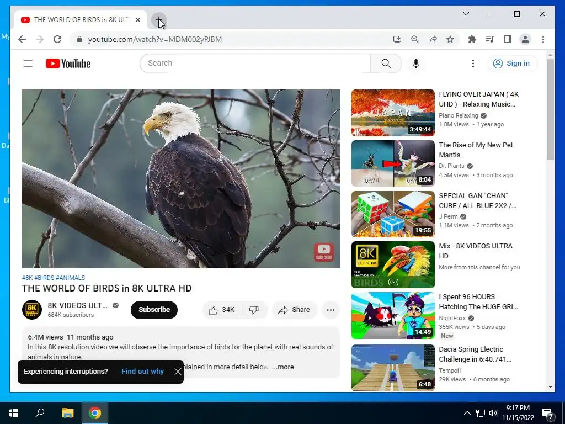Screen dimensions: 565x424
Task: Click the #8K hashtag
Action: point(28,278)
